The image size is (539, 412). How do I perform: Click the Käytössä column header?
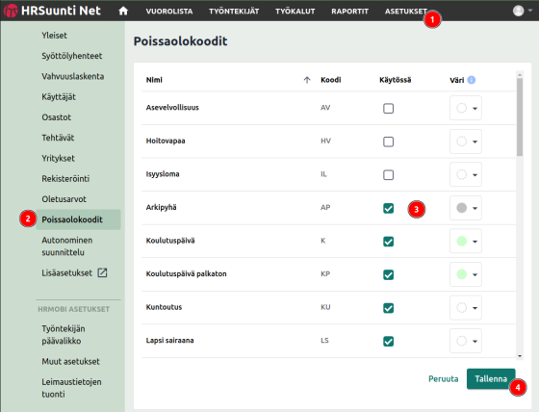[395, 80]
